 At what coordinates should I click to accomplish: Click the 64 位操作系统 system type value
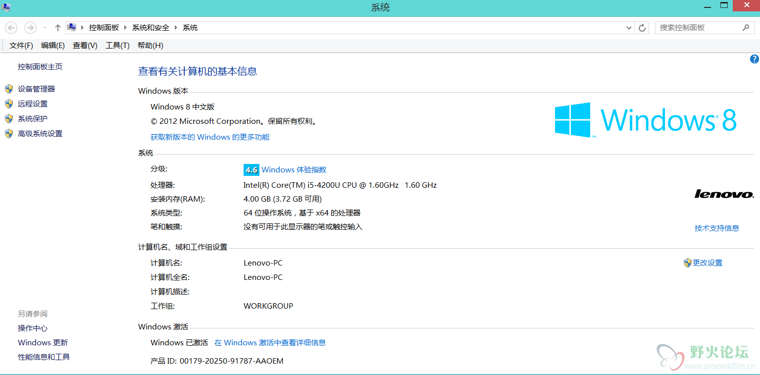point(302,213)
